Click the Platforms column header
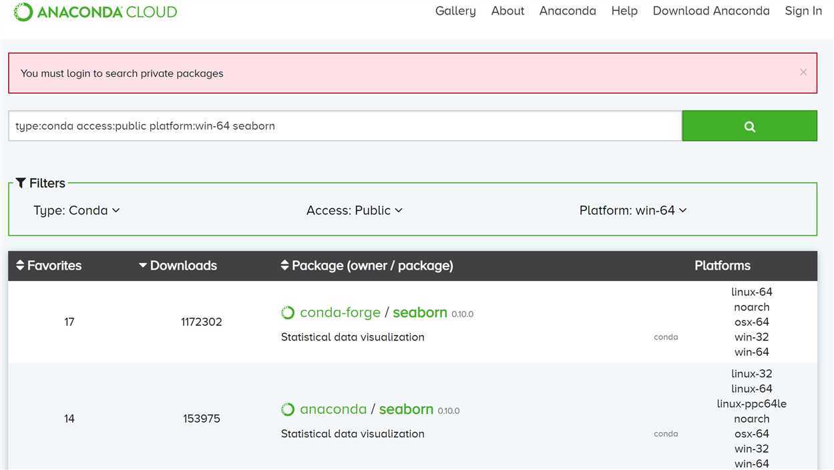This screenshot has height=470, width=834. [722, 265]
